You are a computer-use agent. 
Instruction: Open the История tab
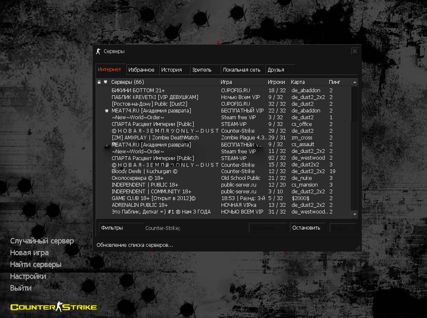pyautogui.click(x=172, y=70)
